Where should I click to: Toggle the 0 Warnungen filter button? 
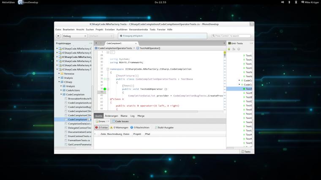(119, 127)
